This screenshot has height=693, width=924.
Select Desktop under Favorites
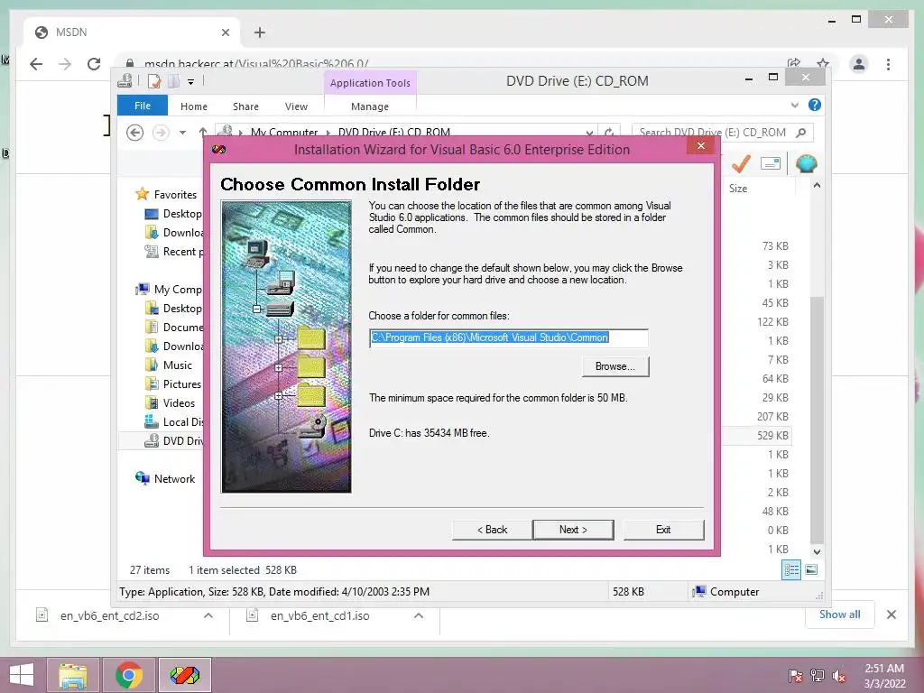pyautogui.click(x=182, y=214)
